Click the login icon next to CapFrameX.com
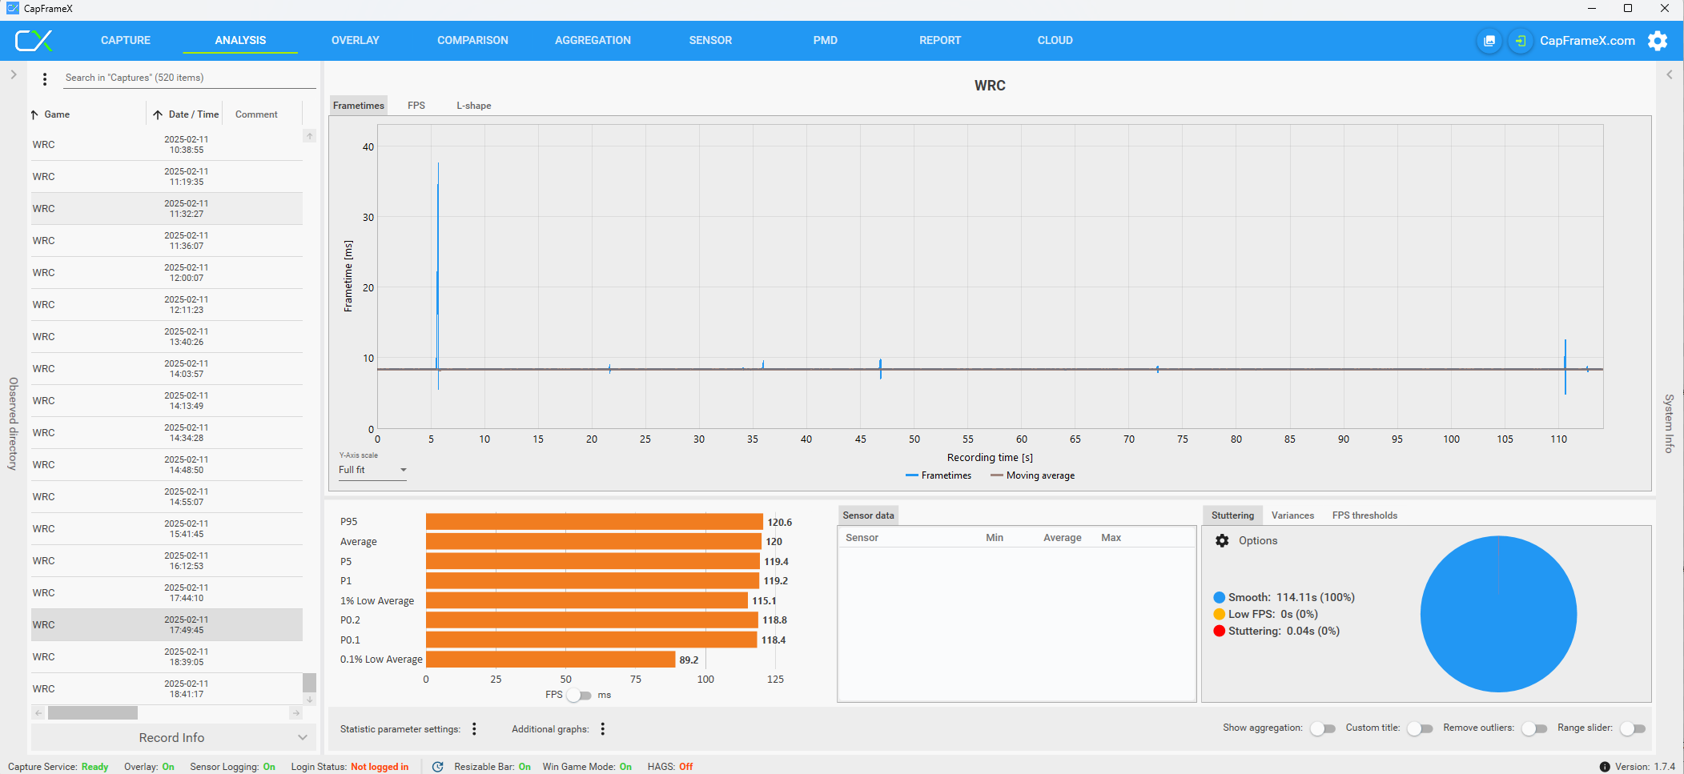The height and width of the screenshot is (774, 1684). pyautogui.click(x=1520, y=41)
